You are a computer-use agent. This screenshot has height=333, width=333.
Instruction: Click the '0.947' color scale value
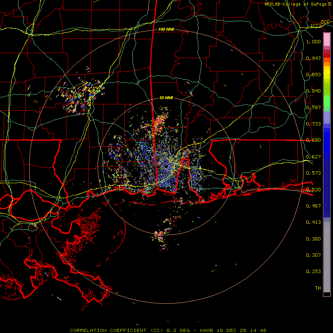313,58
